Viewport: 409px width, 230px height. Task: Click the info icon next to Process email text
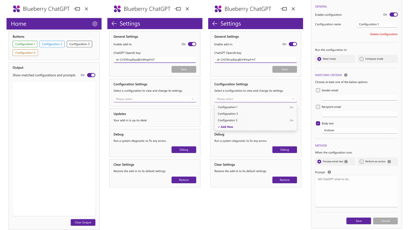point(346,161)
